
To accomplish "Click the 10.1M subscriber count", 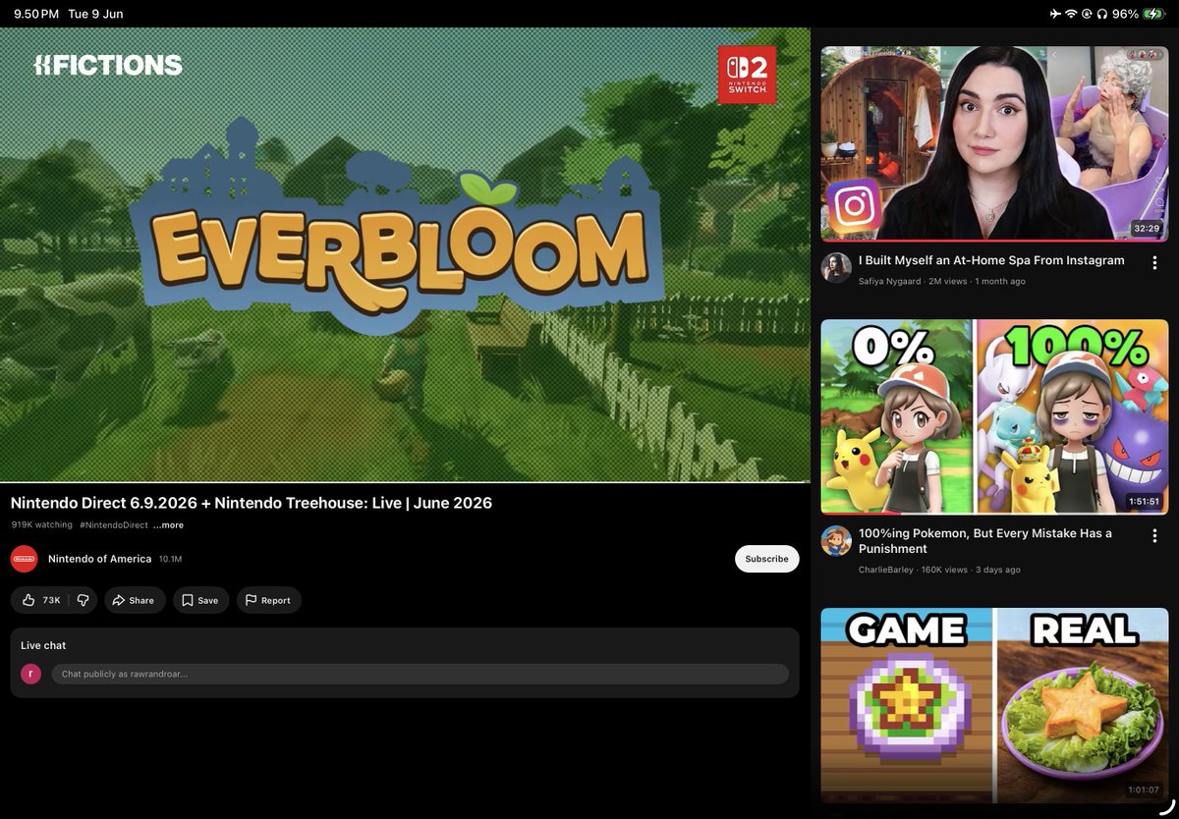I will tap(170, 559).
